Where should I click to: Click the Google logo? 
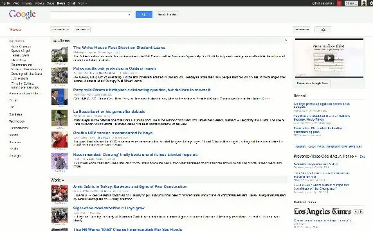(23, 15)
